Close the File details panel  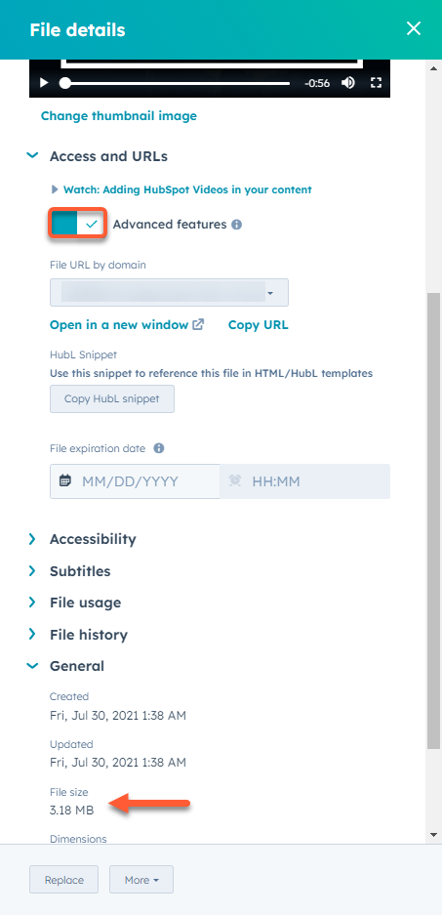[414, 28]
